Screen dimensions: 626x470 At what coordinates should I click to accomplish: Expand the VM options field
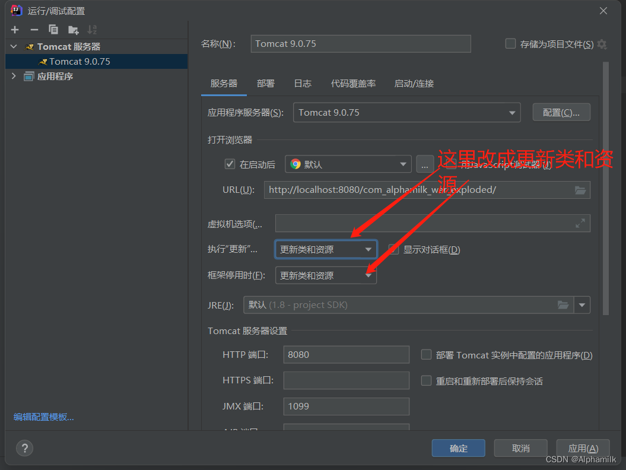pyautogui.click(x=580, y=223)
